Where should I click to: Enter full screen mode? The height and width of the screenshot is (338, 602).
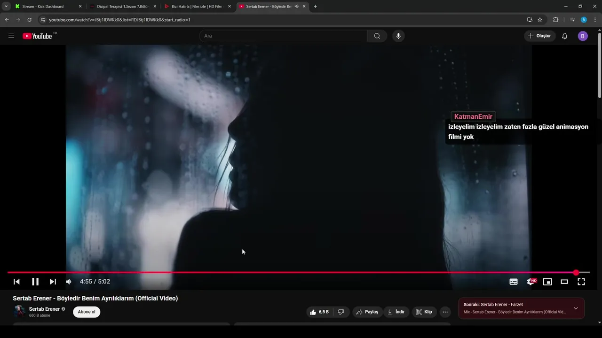581,282
